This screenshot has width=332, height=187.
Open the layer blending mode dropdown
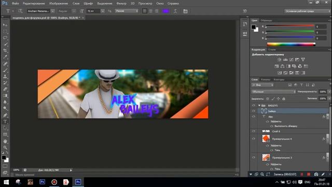(x=273, y=92)
